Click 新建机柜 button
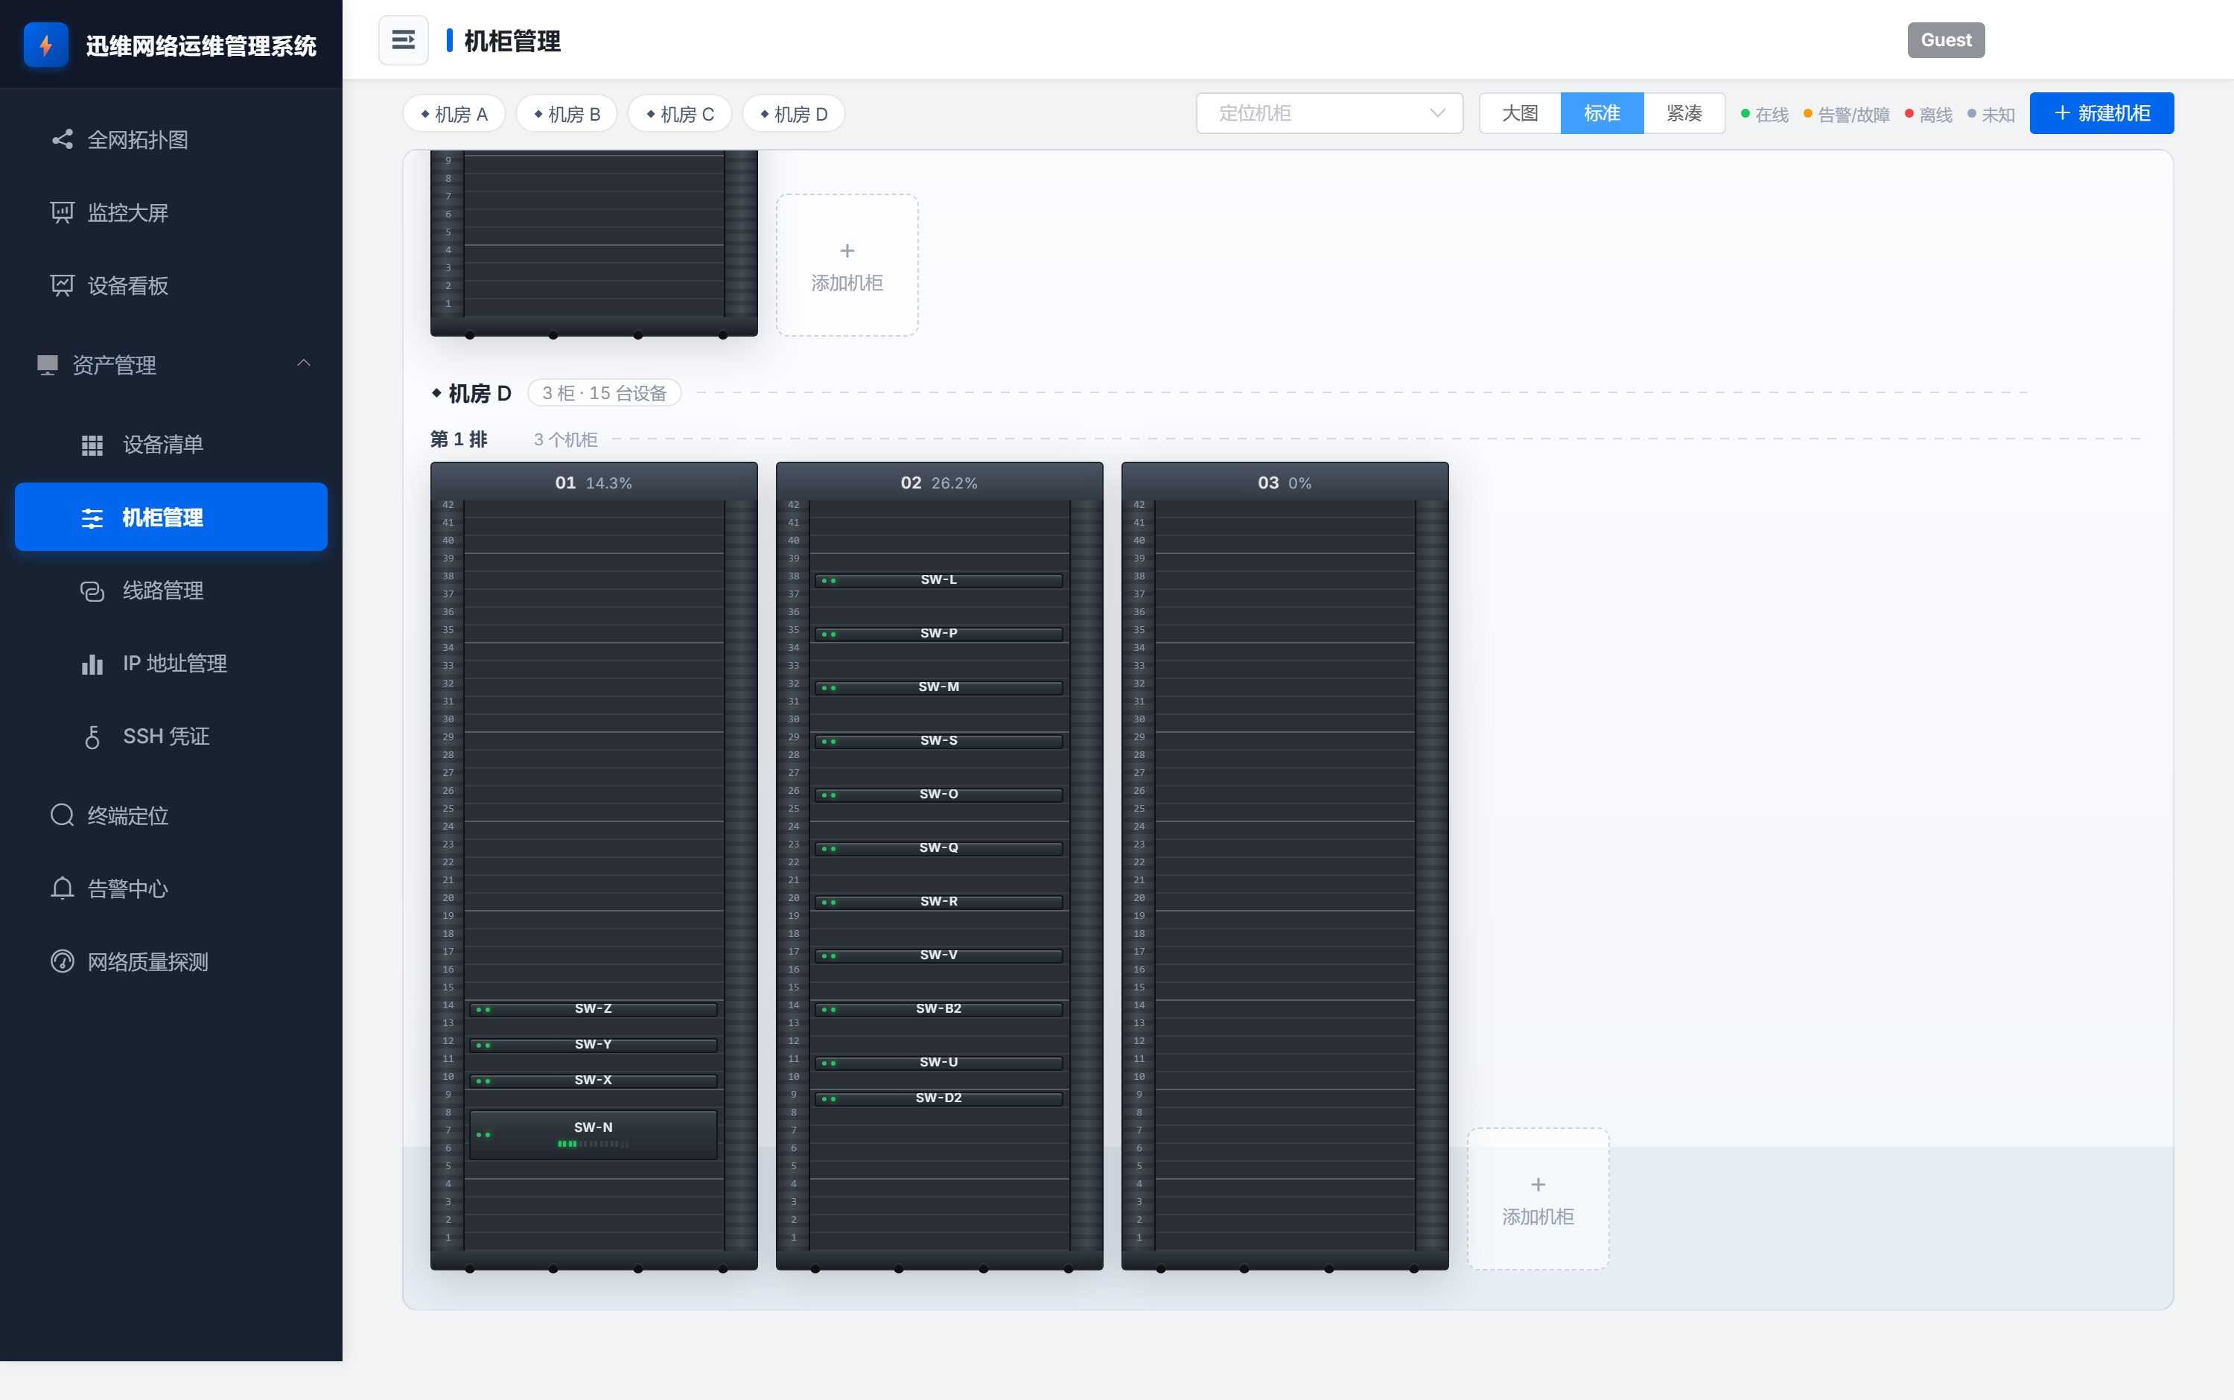This screenshot has width=2234, height=1400. tap(2101, 113)
